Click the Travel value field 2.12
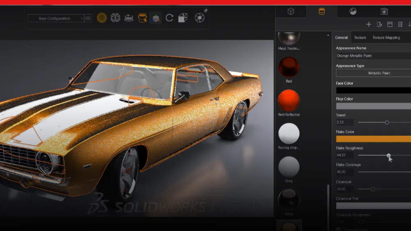This screenshot has height=231, width=411. click(345, 122)
